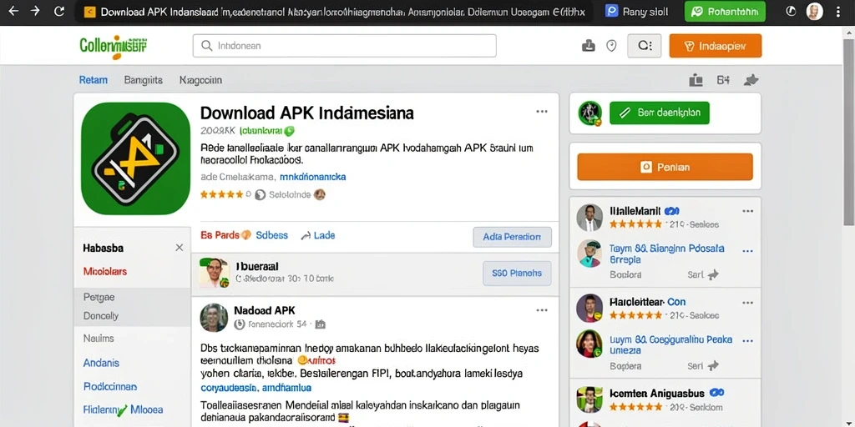The image size is (855, 427).
Task: Focus the 'Inhdonean' search field
Action: [x=344, y=46]
